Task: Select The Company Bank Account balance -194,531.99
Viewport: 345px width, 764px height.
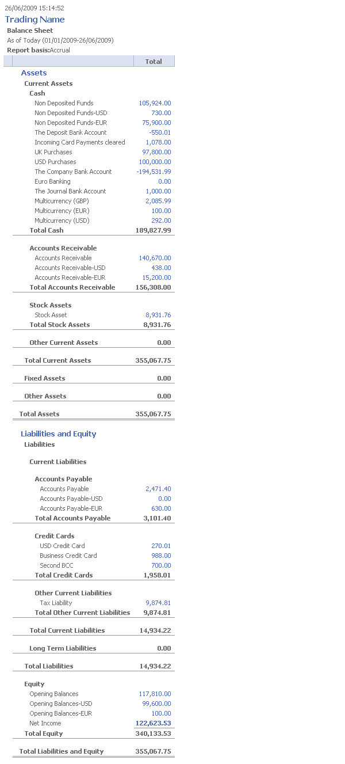Action: coord(154,172)
